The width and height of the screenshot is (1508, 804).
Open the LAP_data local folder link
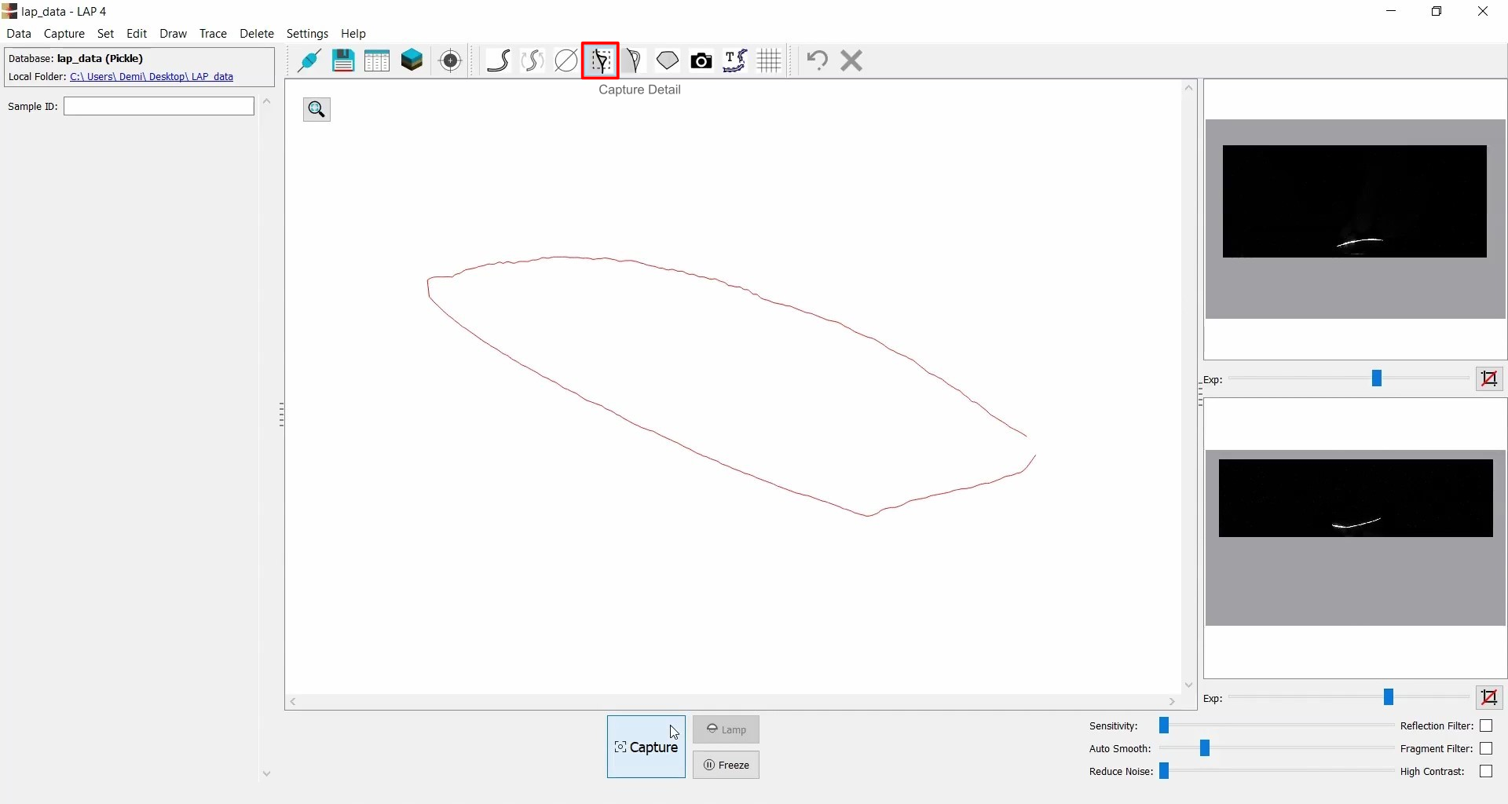(x=152, y=77)
